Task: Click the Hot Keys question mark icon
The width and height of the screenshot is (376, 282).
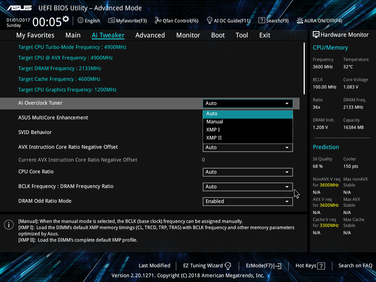Action: pyautogui.click(x=321, y=266)
